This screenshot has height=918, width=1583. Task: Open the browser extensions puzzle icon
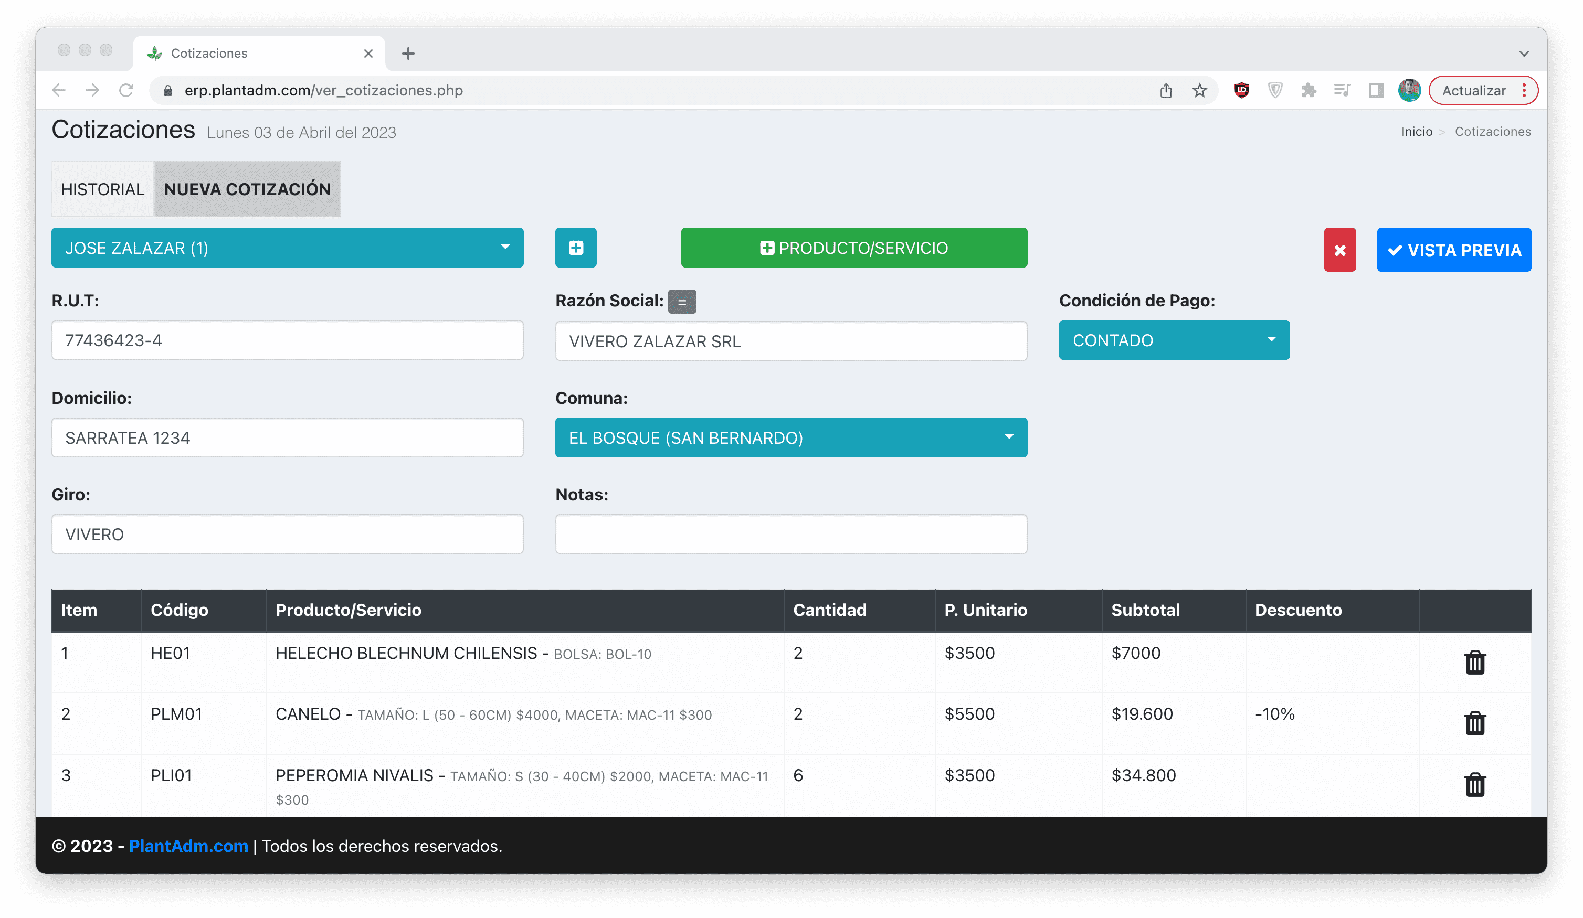pyautogui.click(x=1308, y=90)
